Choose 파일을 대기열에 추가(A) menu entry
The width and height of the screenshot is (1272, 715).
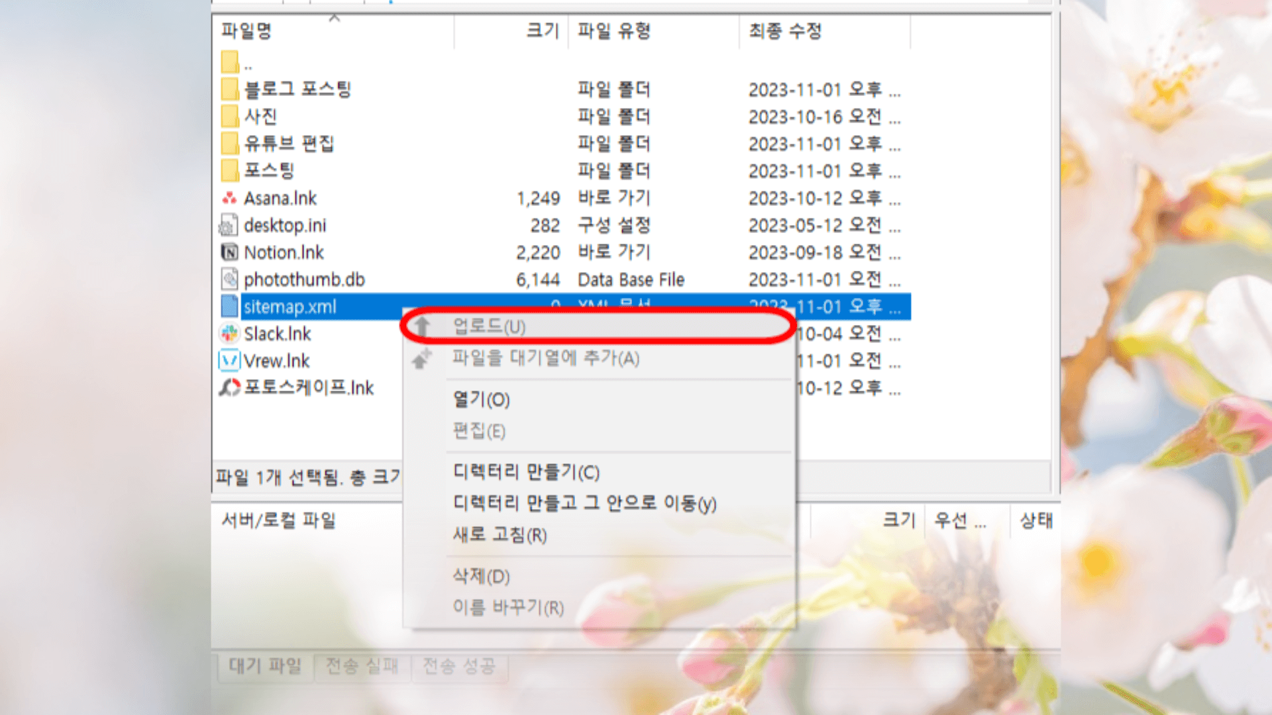pos(545,358)
